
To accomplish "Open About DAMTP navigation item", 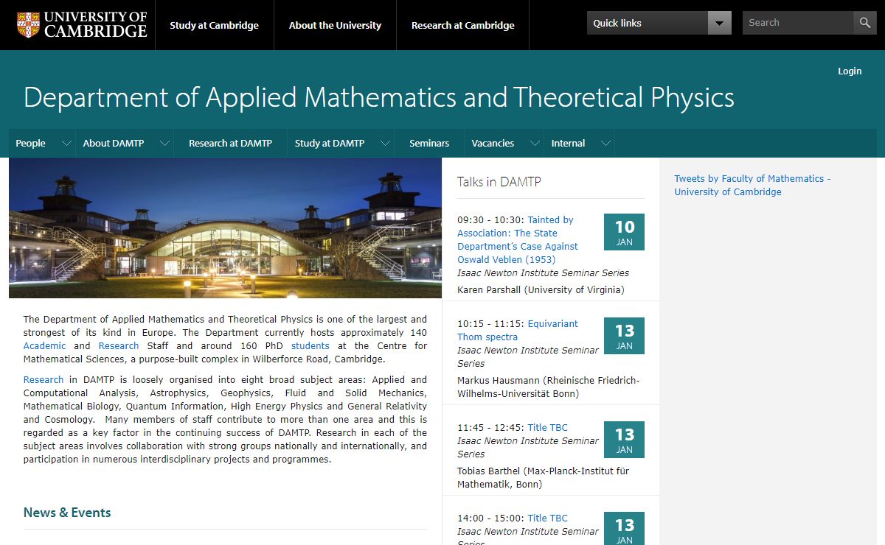I will (x=114, y=143).
